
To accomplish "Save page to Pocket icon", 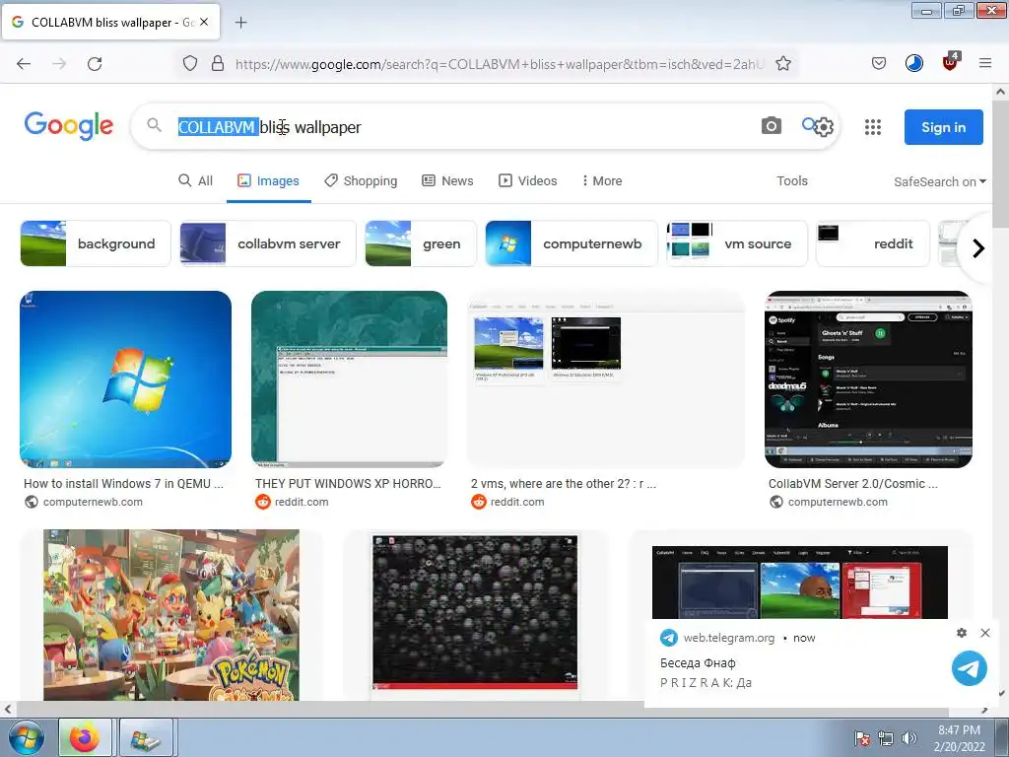I will click(879, 64).
